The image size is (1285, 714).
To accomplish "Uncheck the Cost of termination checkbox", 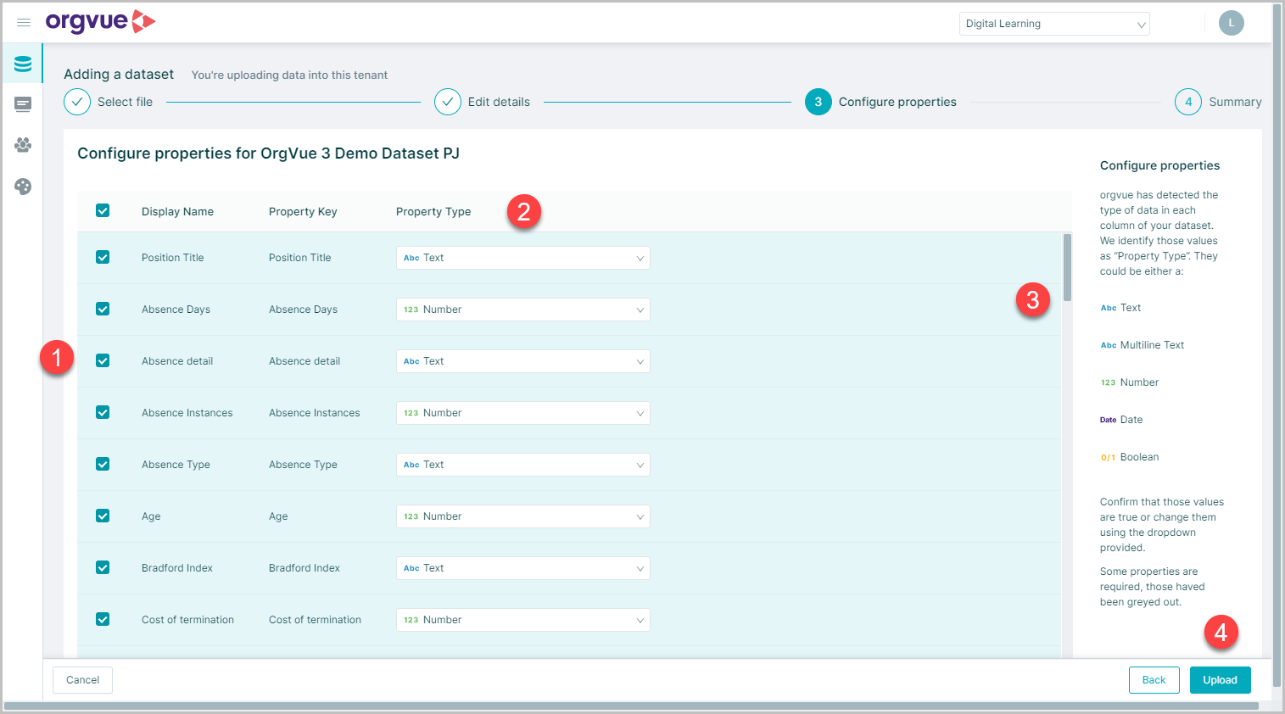I will [x=103, y=619].
